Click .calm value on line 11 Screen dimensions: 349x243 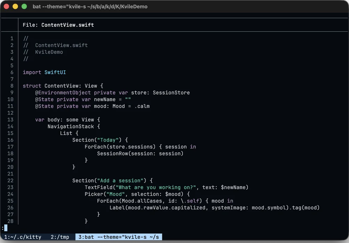click(142, 106)
